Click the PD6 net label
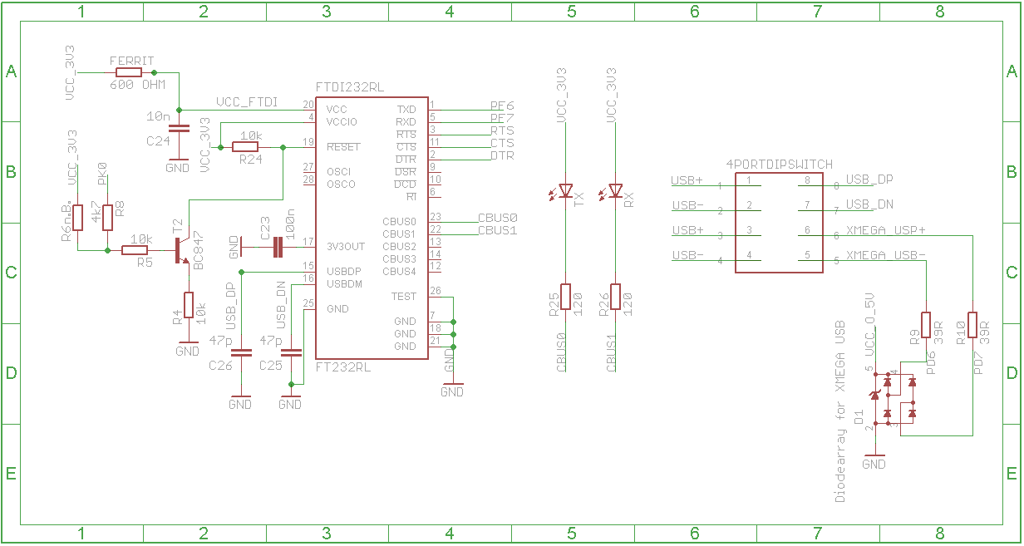The image size is (1024, 546). pyautogui.click(x=931, y=362)
